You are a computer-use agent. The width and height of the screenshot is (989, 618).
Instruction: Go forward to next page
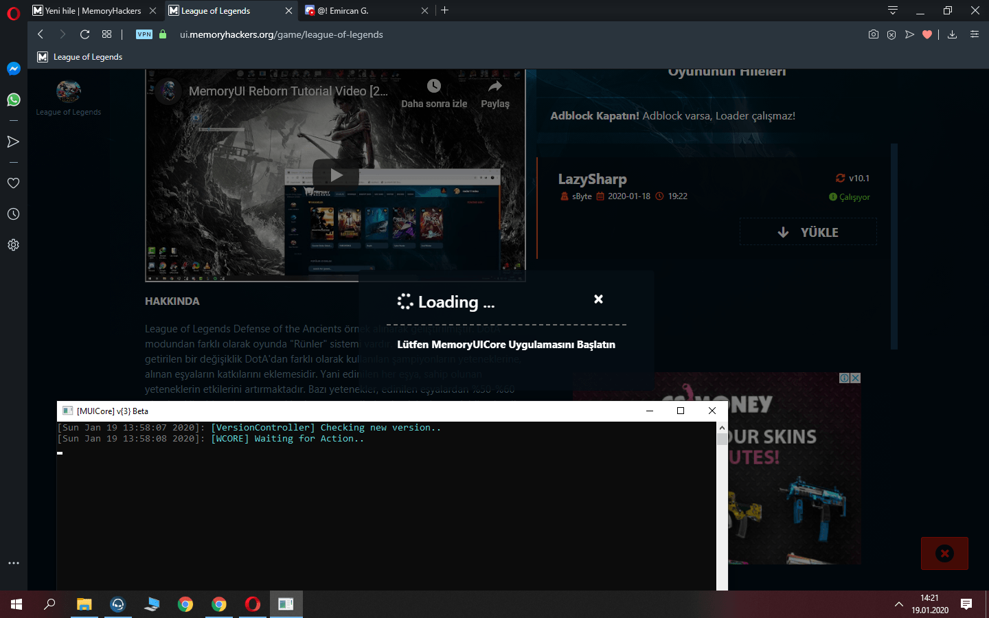coord(62,34)
